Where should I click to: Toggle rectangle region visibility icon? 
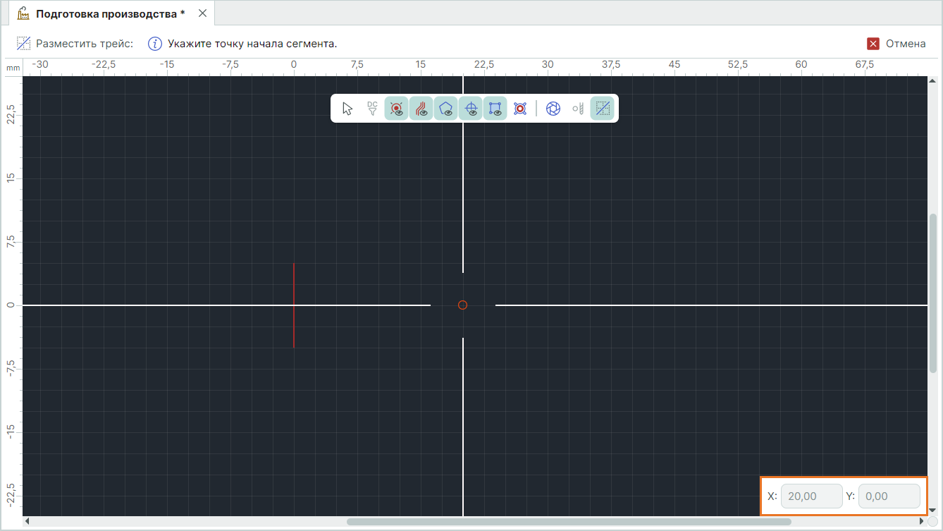click(495, 109)
